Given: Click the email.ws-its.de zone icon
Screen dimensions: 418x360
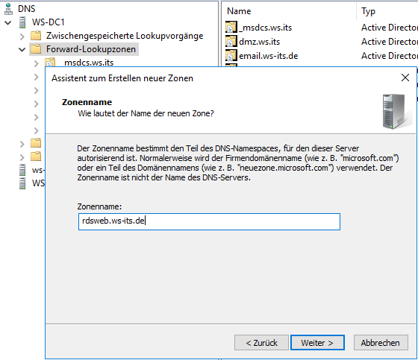Looking at the screenshot, I should [231, 55].
